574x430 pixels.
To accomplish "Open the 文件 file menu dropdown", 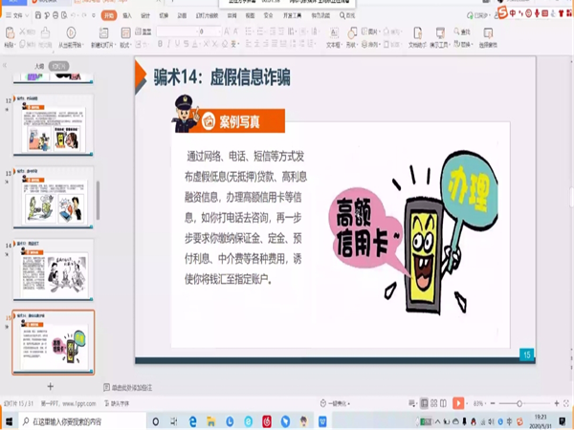I will (x=19, y=16).
